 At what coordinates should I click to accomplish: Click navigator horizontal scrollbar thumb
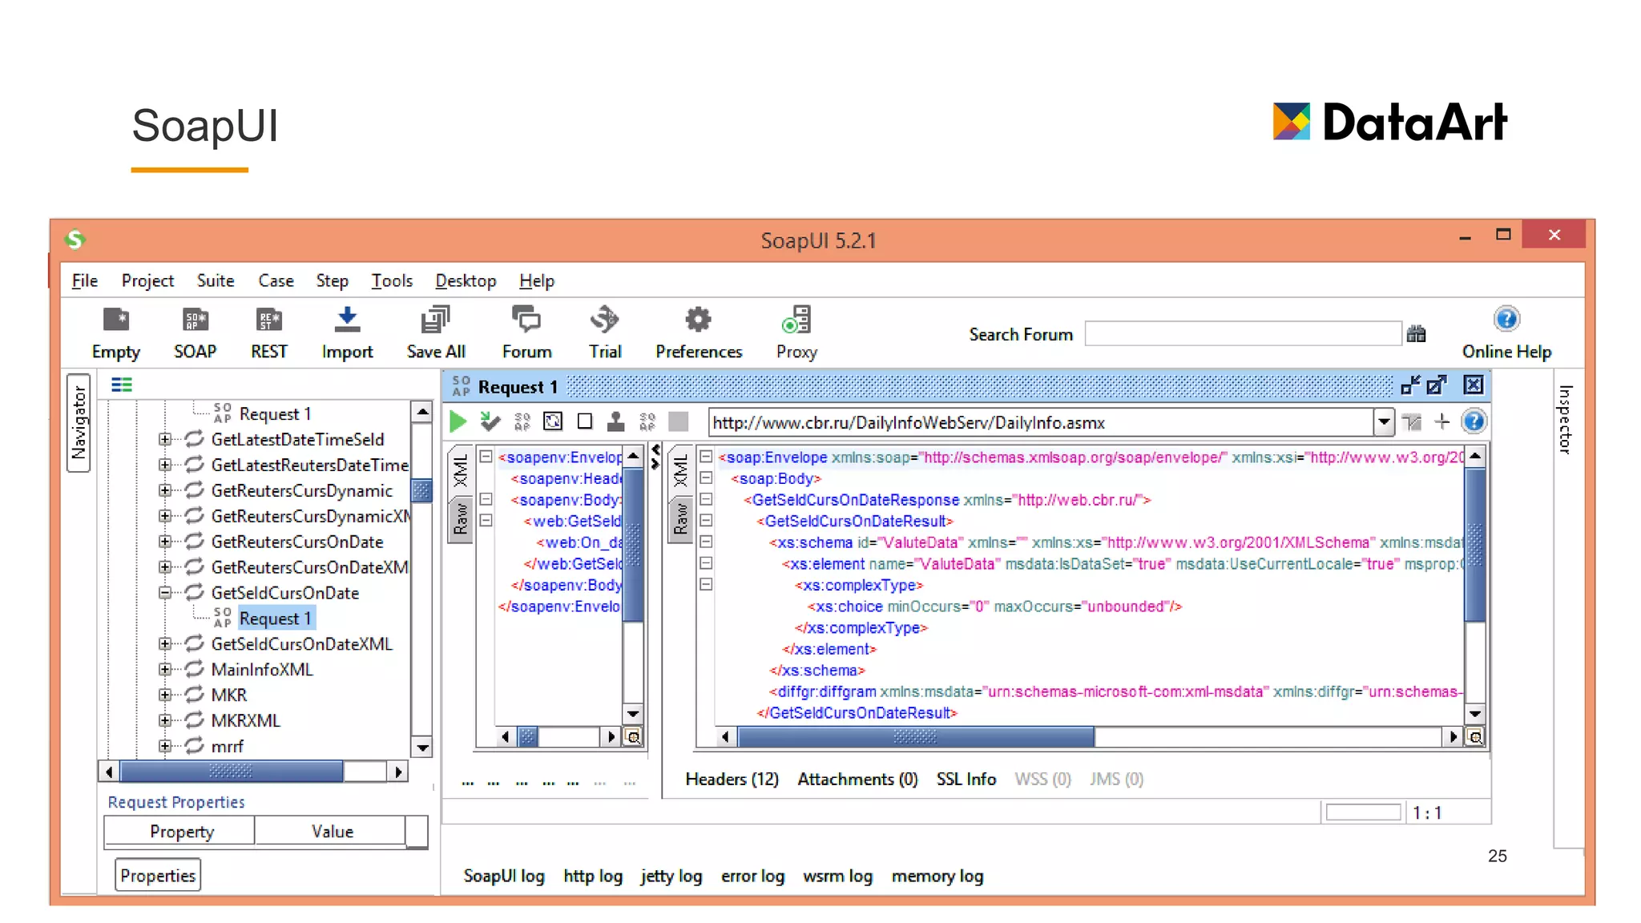tap(232, 772)
